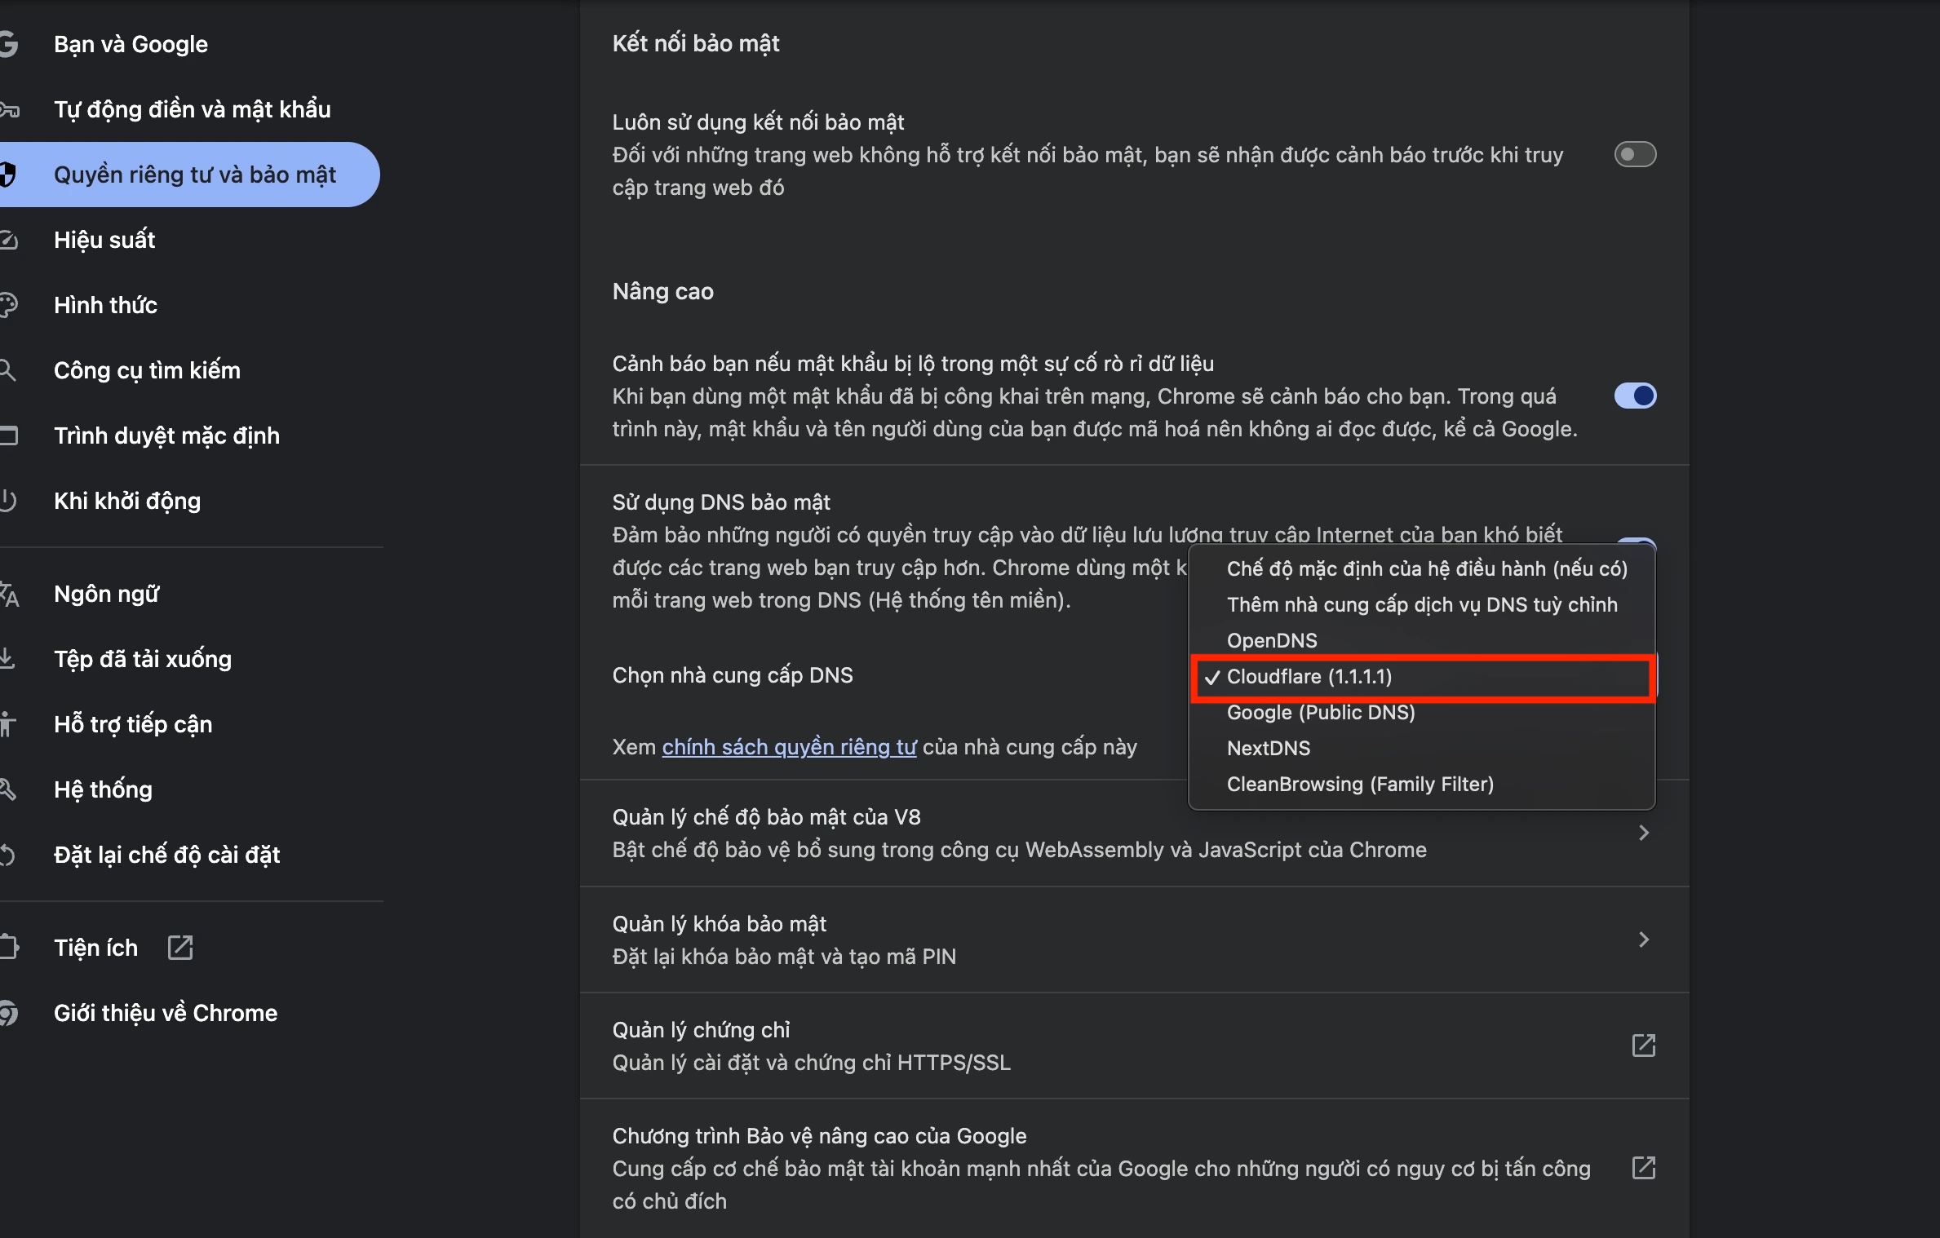Open Quản lý chứng chỉ row
This screenshot has width=1940, height=1238.
pyautogui.click(x=1134, y=1046)
